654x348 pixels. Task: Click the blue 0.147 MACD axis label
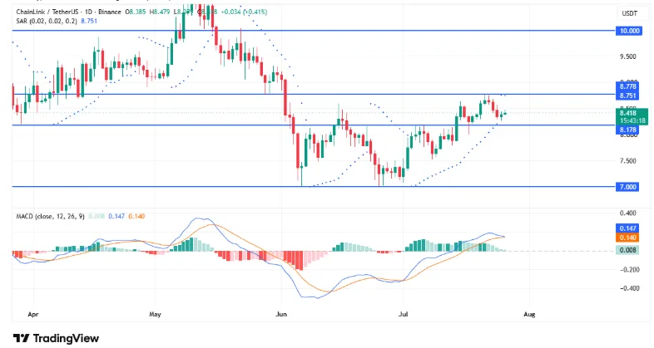click(x=627, y=228)
